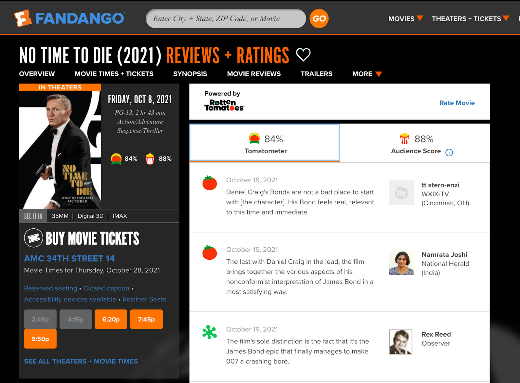Click Accessibility devices available link
520x383 pixels.
70,299
